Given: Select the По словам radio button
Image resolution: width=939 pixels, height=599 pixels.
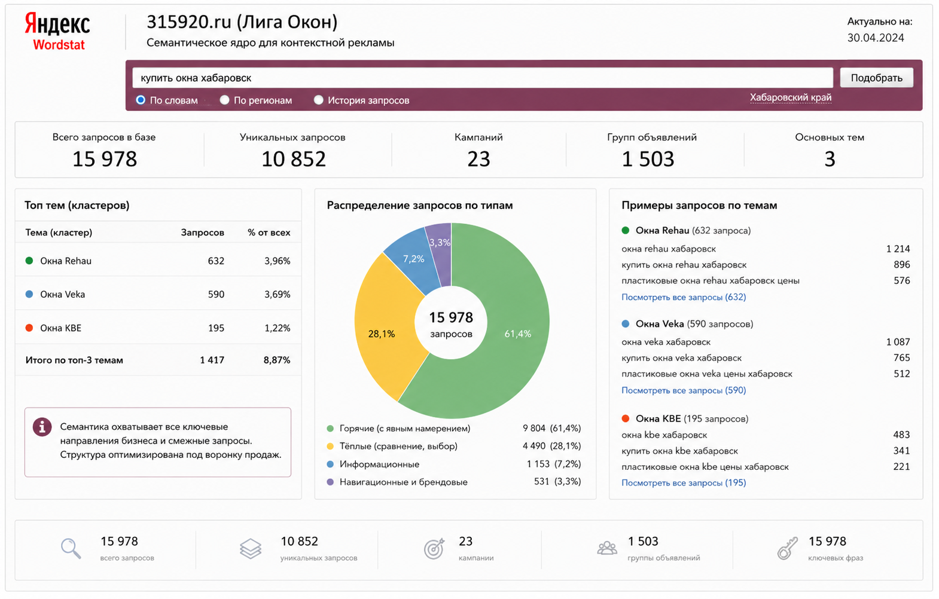Looking at the screenshot, I should click(141, 100).
